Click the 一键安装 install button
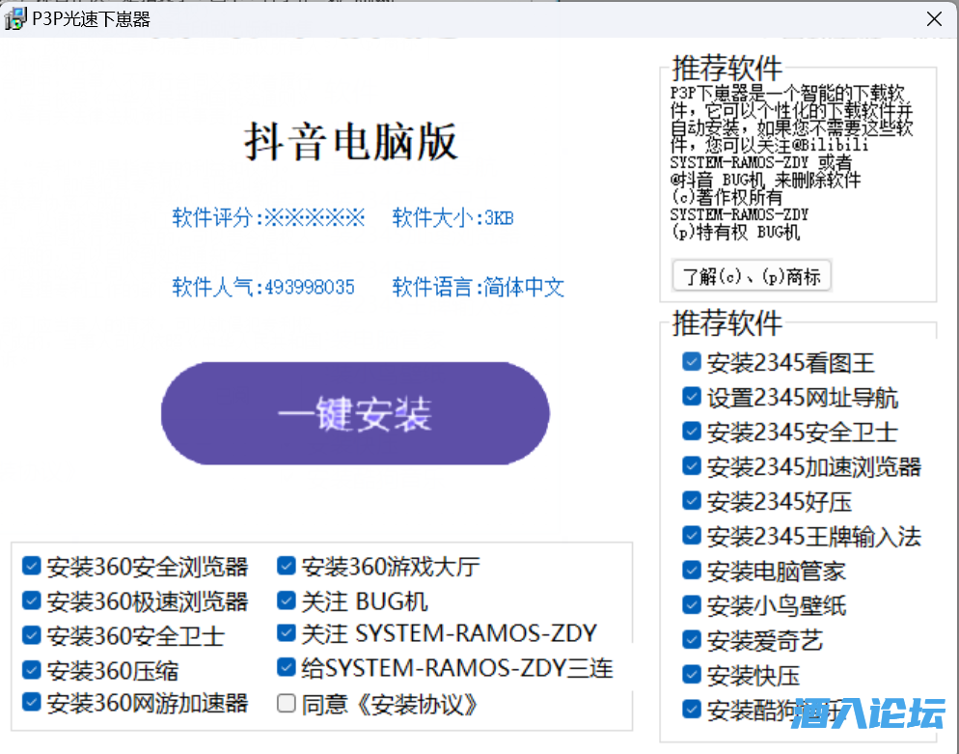Image resolution: width=959 pixels, height=754 pixels. tap(355, 412)
